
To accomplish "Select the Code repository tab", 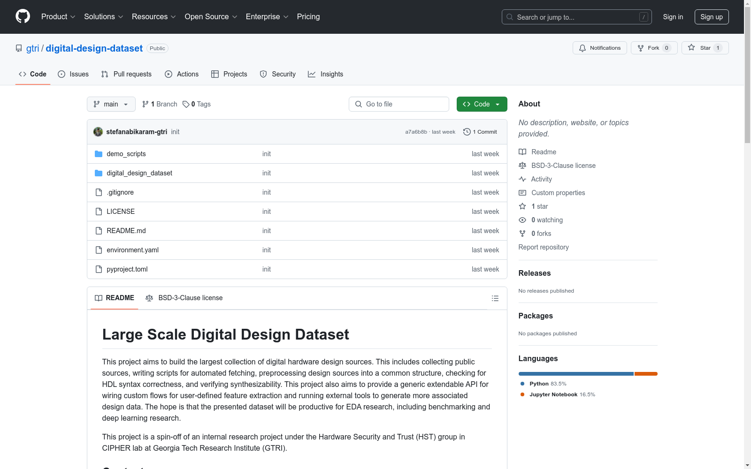I will click(x=33, y=74).
